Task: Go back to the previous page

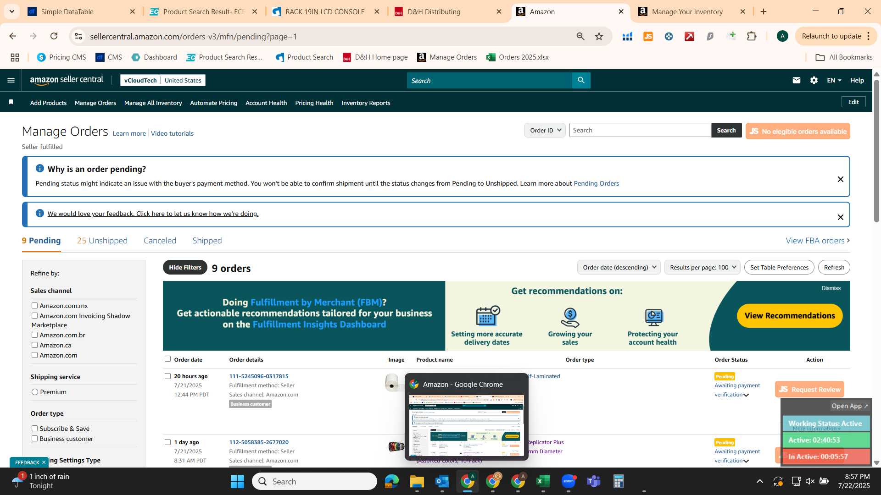Action: tap(13, 36)
